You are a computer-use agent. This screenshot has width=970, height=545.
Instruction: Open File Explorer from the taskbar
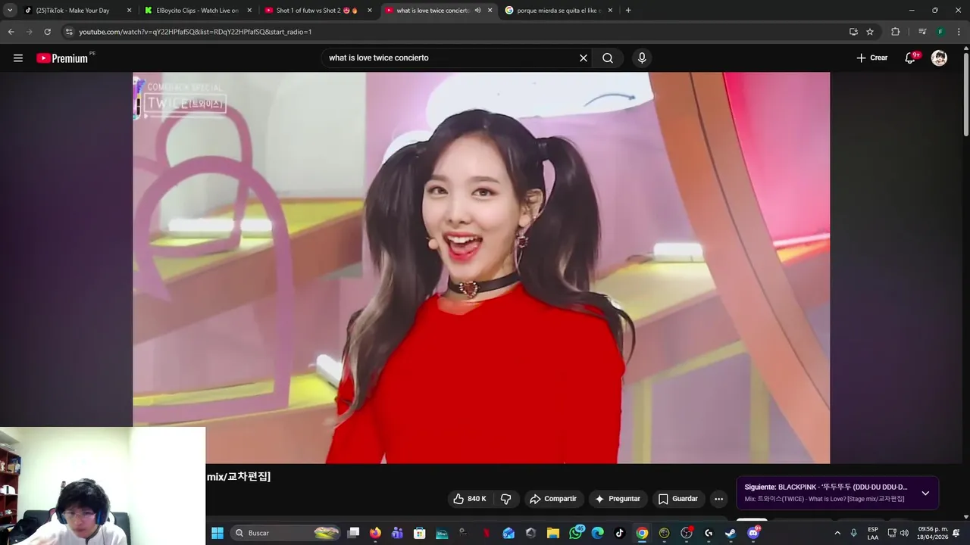pos(553,533)
